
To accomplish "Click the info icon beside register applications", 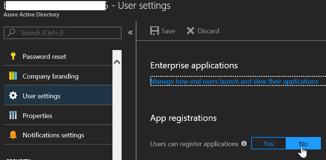I will click(244, 144).
